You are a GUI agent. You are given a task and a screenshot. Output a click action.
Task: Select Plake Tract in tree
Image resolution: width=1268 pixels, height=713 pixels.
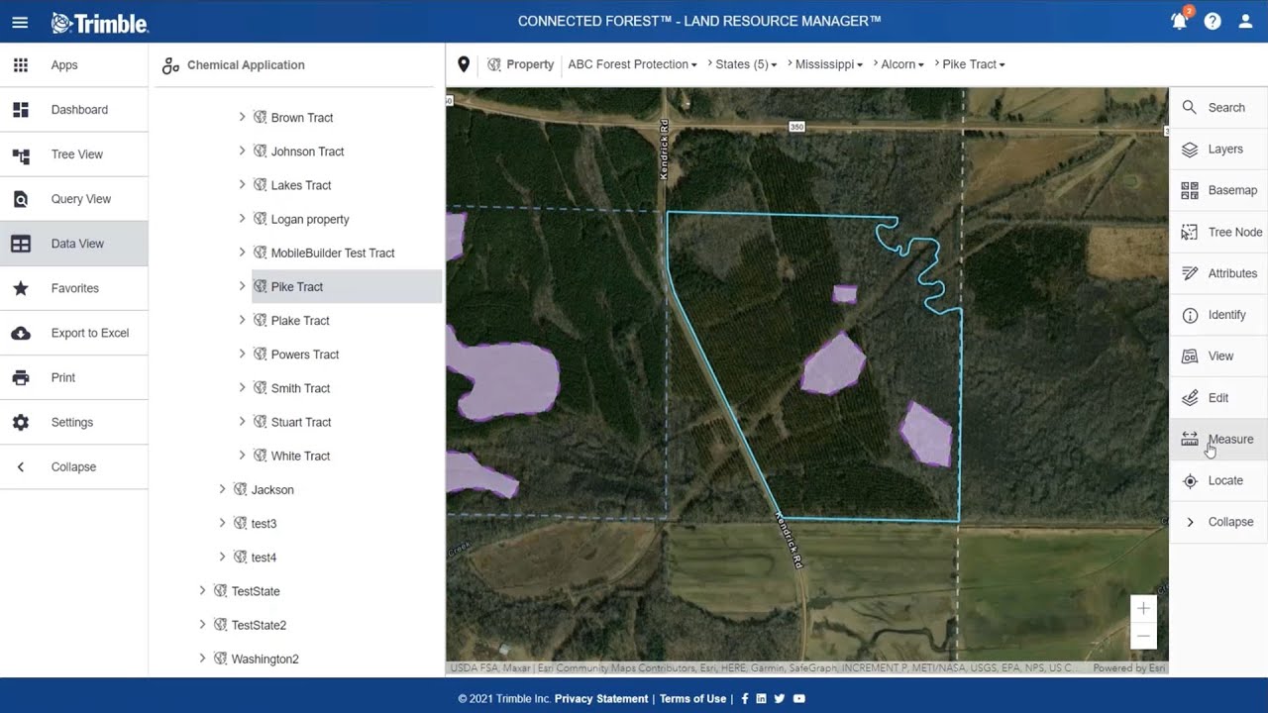[300, 321]
